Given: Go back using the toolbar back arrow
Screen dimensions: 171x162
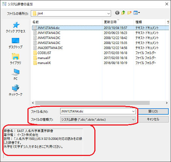Looking at the screenshot, I should [x=117, y=13].
